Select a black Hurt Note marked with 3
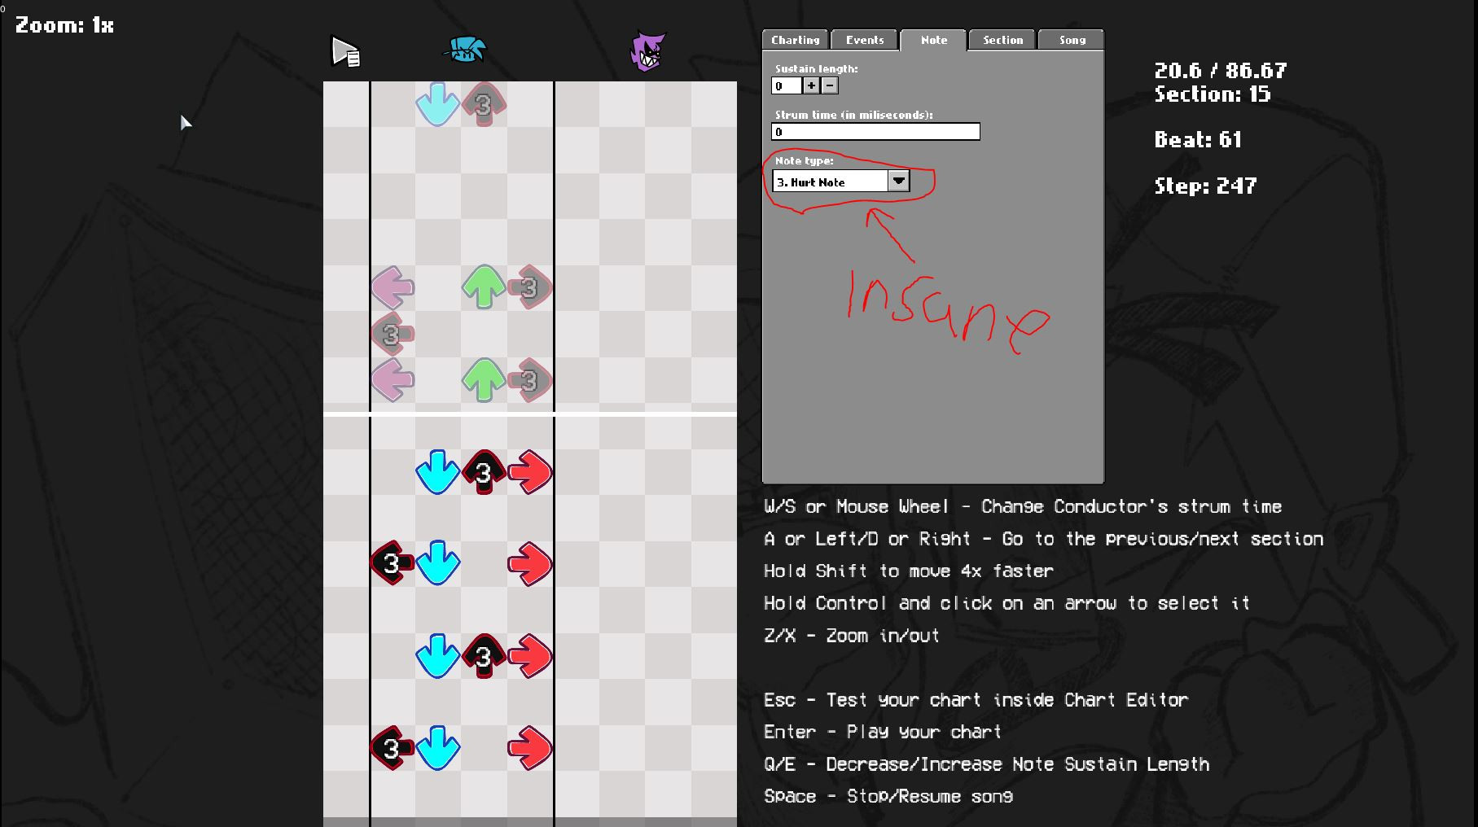 (484, 470)
